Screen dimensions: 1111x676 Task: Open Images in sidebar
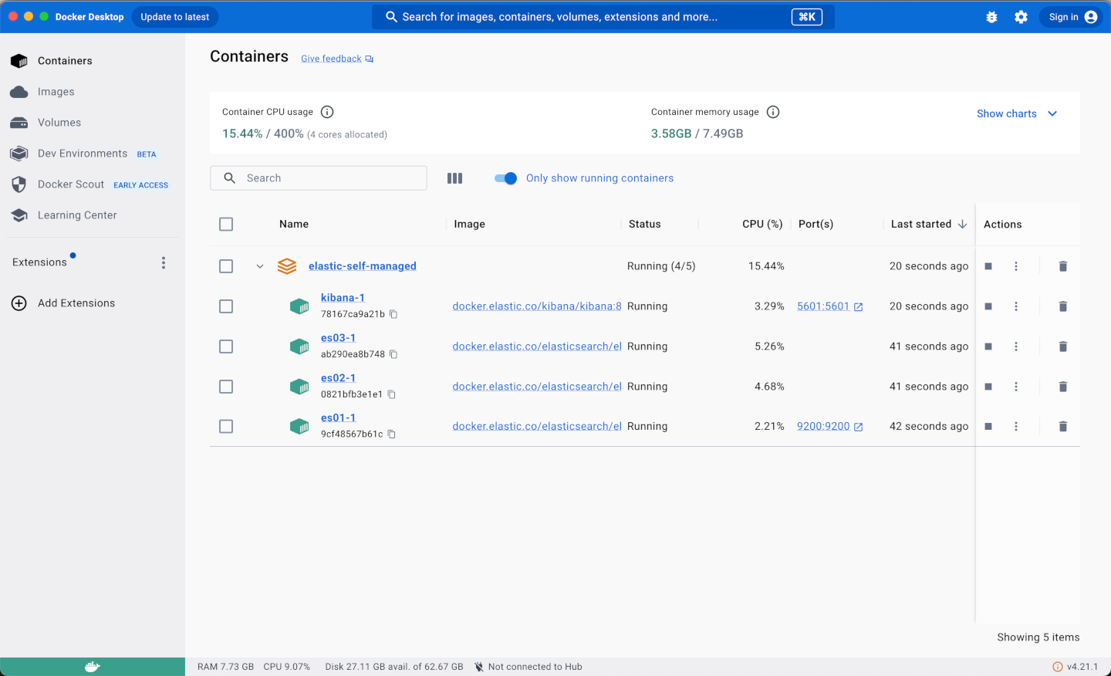93,92
